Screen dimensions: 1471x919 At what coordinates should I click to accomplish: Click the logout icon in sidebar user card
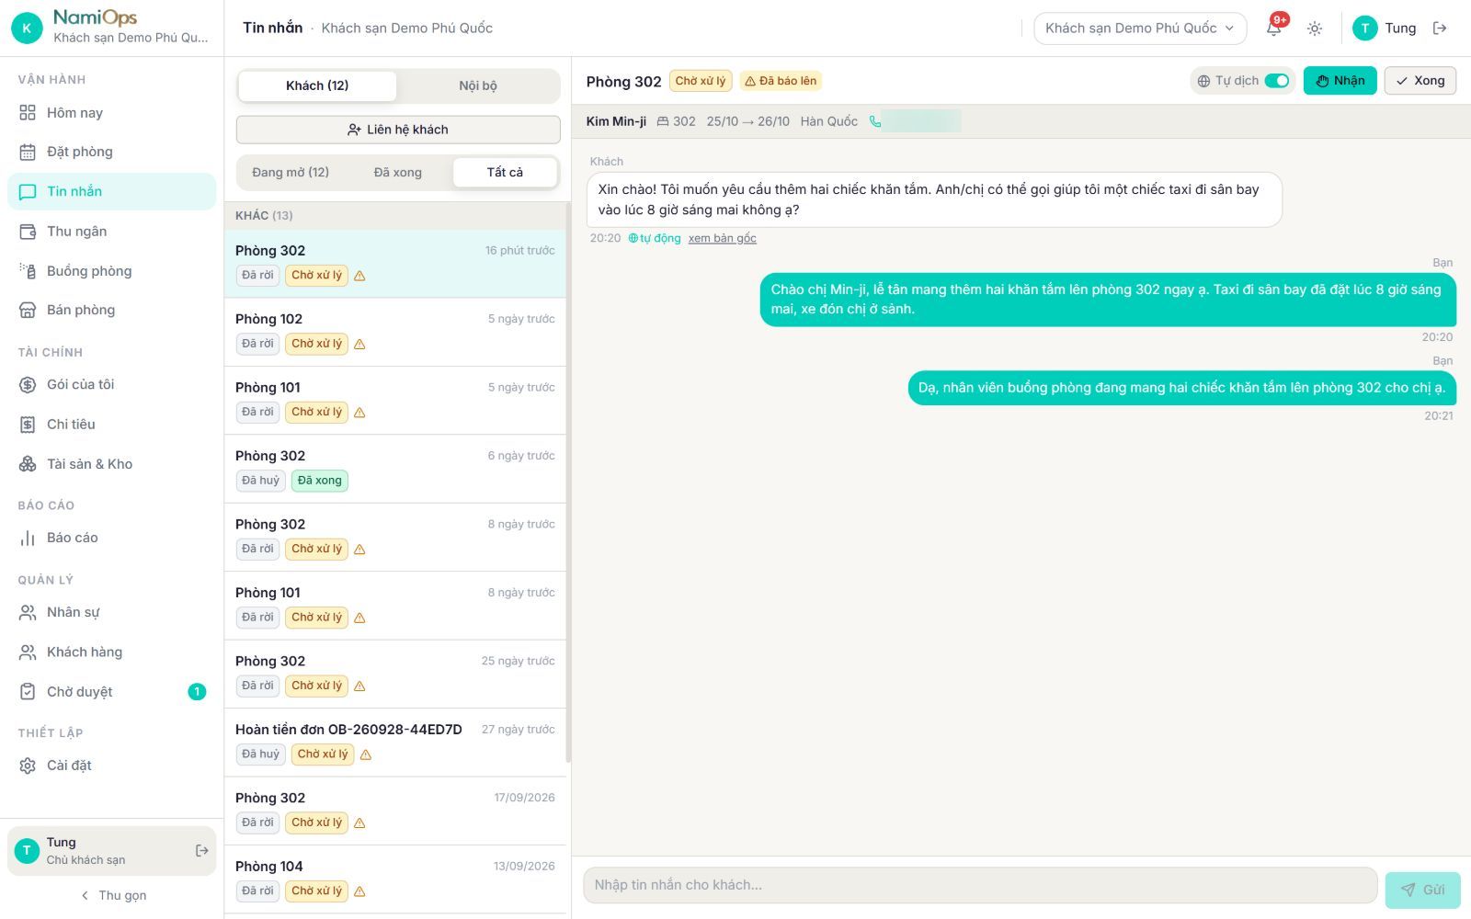point(202,851)
